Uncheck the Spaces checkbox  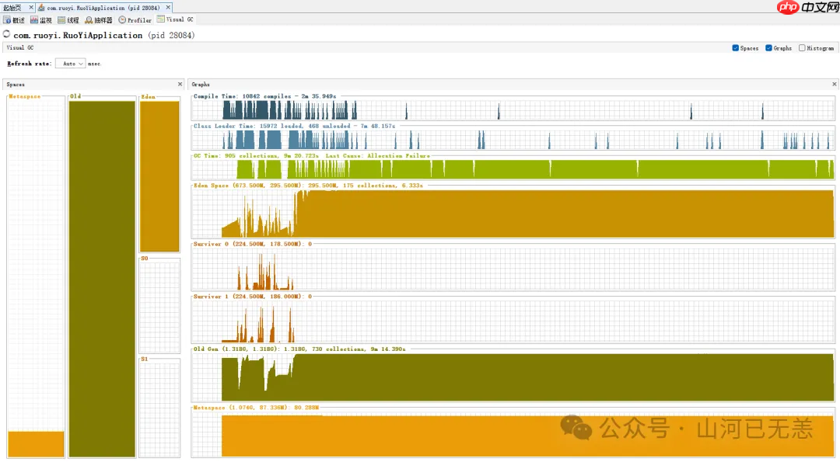pyautogui.click(x=736, y=48)
